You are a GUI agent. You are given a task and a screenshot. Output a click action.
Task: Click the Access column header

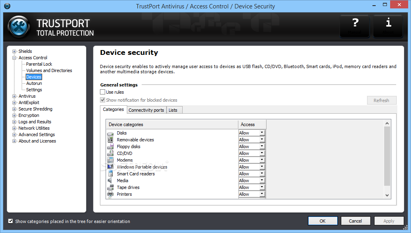point(252,125)
